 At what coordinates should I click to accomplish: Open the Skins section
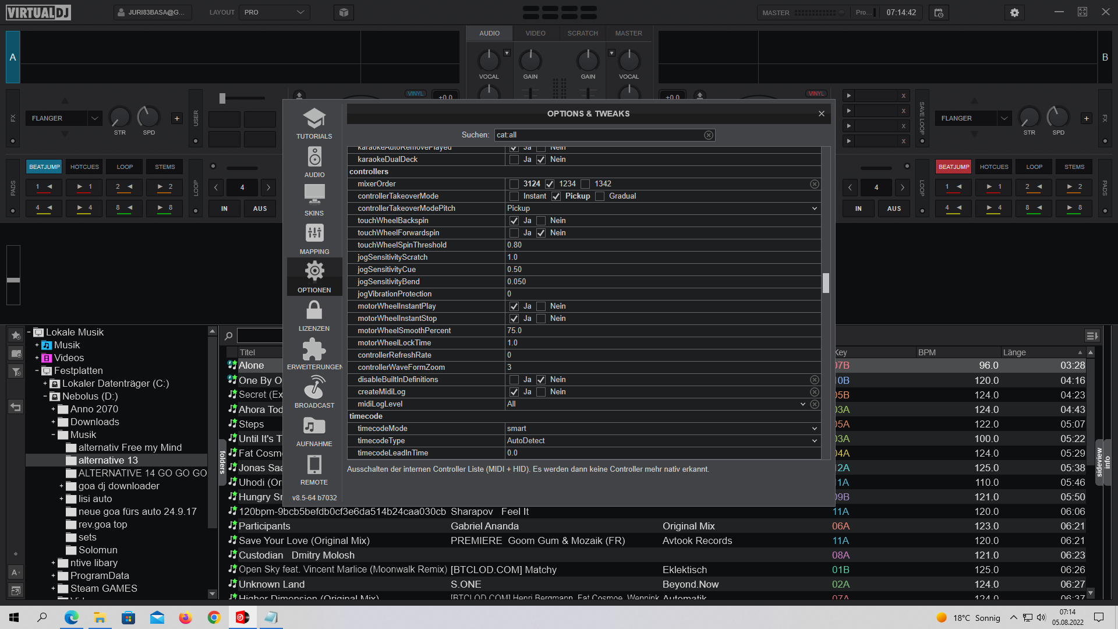click(x=314, y=200)
